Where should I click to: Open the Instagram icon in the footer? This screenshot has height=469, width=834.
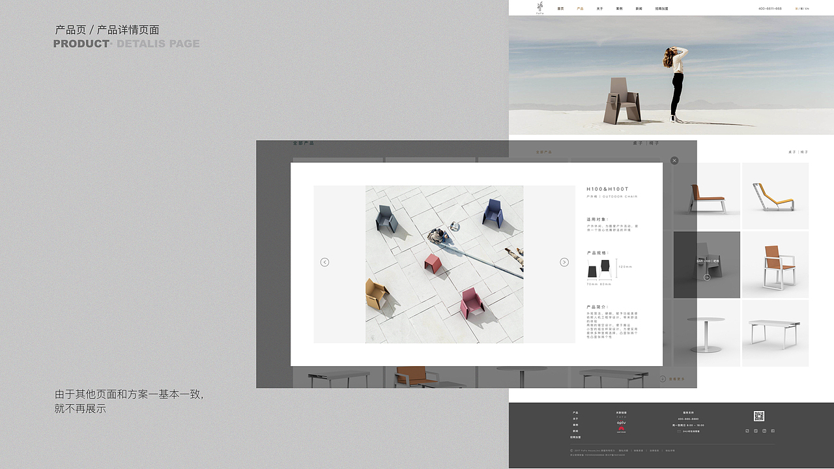click(756, 431)
